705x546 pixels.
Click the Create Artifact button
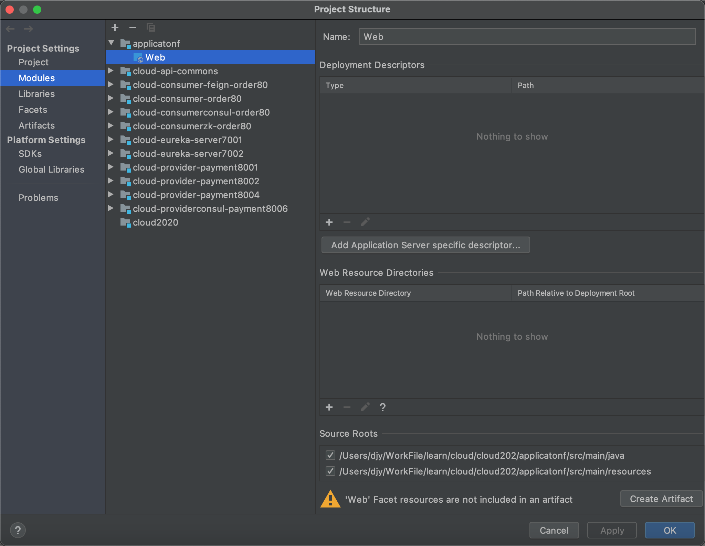pos(661,499)
